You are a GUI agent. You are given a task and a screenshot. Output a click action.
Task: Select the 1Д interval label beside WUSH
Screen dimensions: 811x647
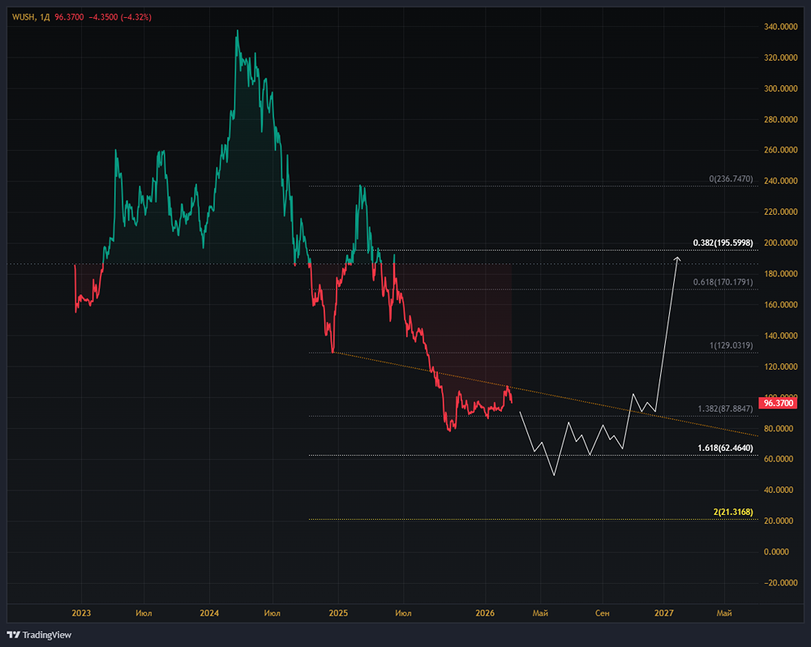(45, 17)
